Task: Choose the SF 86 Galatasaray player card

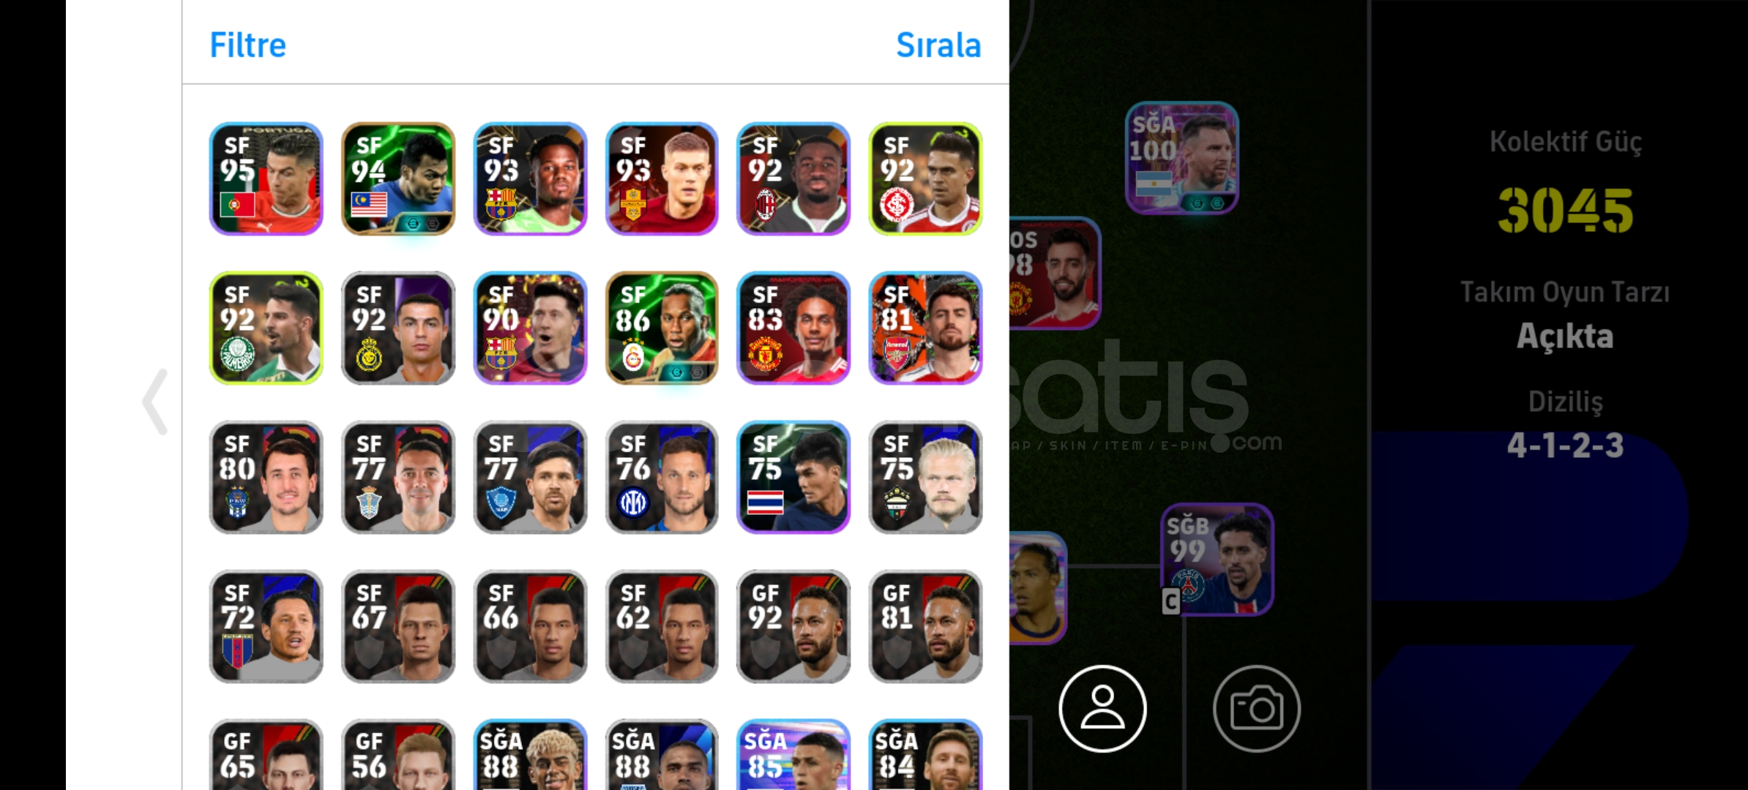Action: pyautogui.click(x=662, y=328)
